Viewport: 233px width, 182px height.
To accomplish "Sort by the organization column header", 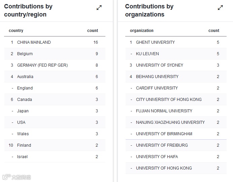I will (x=142, y=31).
